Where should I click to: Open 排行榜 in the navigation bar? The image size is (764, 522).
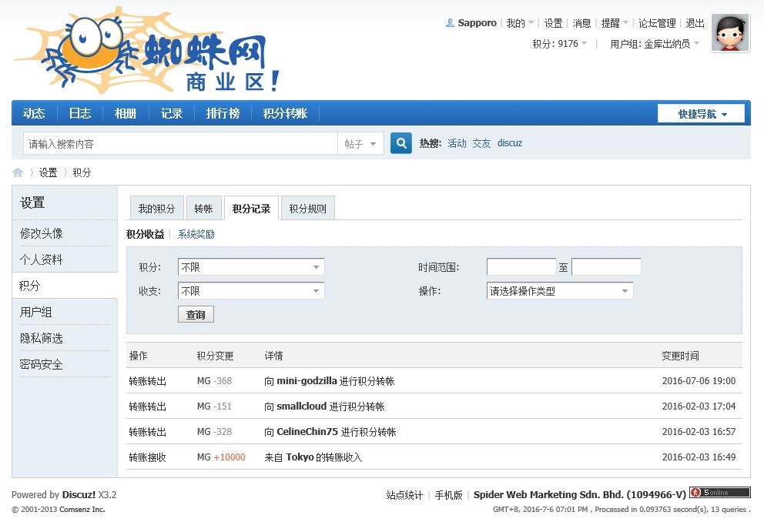point(223,113)
